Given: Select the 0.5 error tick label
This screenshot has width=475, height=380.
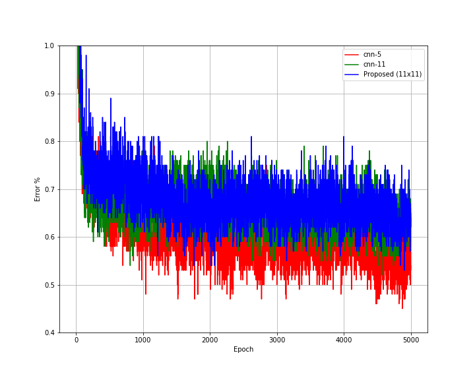Looking at the screenshot, I should coord(49,285).
